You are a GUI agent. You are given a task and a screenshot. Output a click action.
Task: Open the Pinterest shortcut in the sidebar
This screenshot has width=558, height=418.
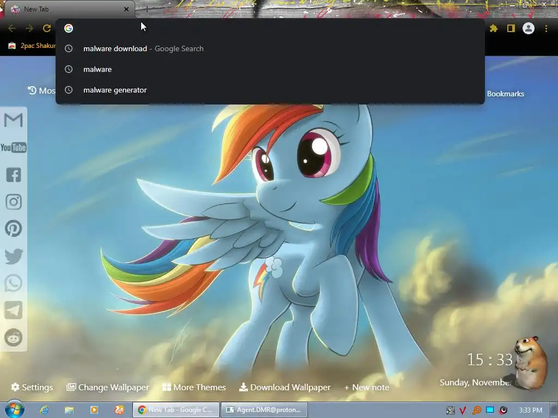click(14, 229)
